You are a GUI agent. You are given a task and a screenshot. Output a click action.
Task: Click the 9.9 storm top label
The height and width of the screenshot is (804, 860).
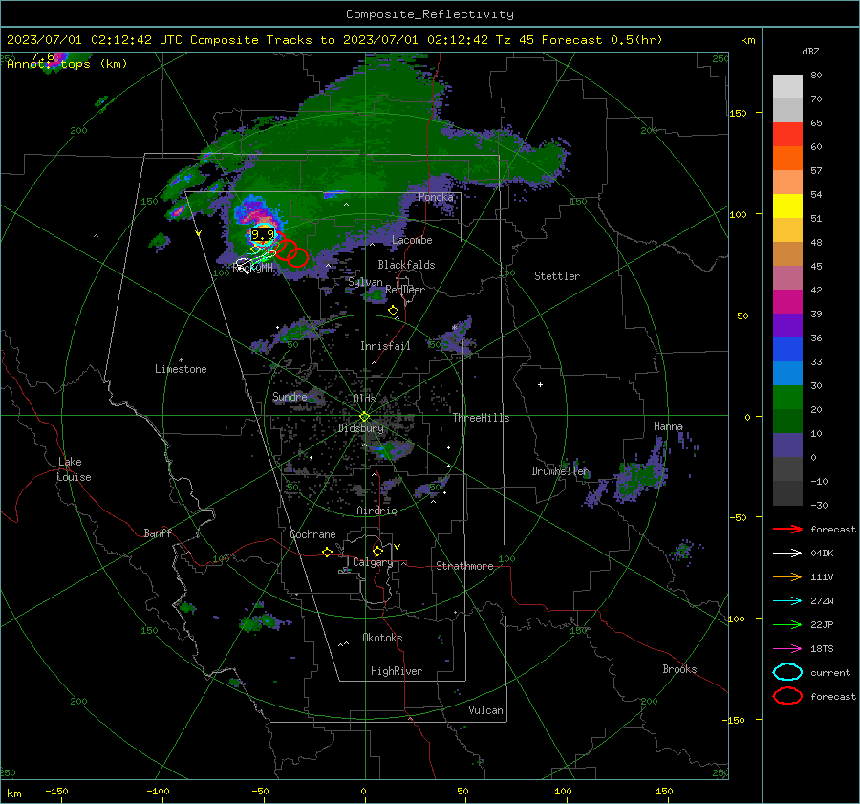coord(262,235)
